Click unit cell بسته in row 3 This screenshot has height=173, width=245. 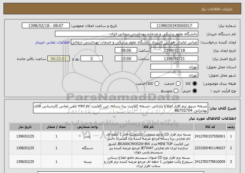[87, 162]
